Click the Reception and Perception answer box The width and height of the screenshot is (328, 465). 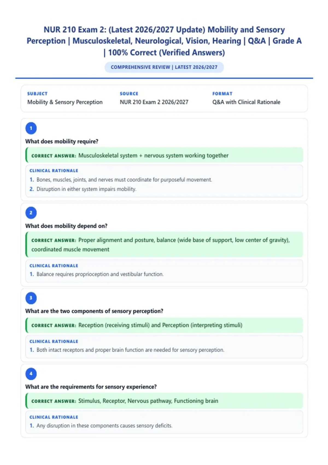tap(164, 325)
